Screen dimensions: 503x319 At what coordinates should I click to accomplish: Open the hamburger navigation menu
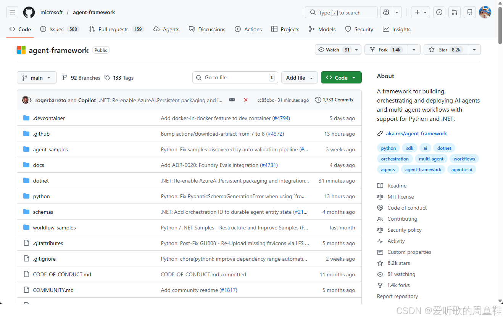(12, 12)
